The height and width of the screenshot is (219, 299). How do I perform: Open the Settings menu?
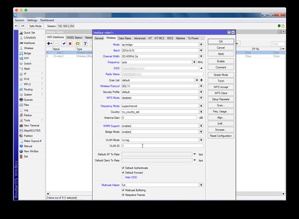(32, 20)
